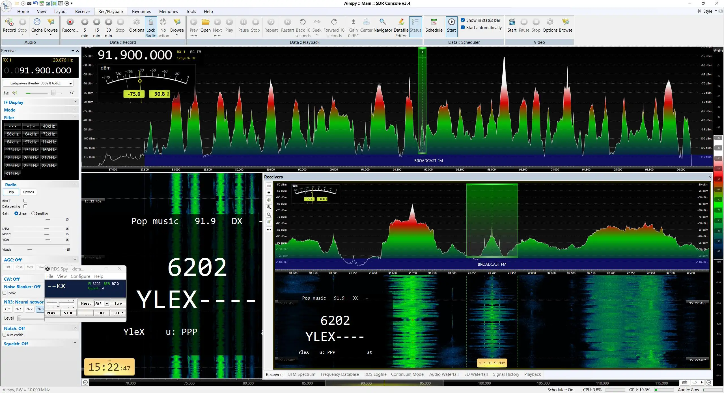724x393 pixels.
Task: Click the RX 1 frequency display 91.900.000
Action: coord(45,70)
